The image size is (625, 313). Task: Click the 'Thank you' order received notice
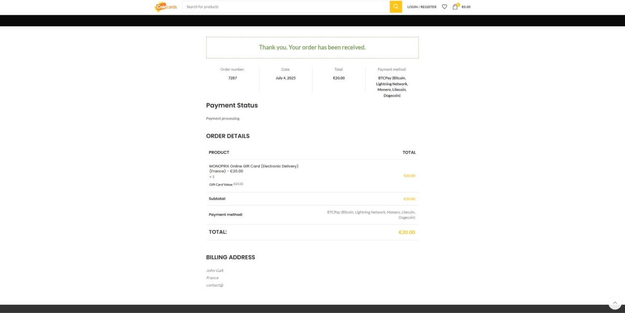(x=312, y=47)
